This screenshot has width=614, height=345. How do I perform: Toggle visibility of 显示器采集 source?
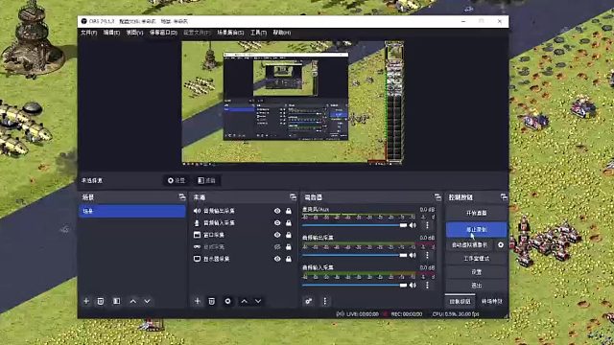pos(277,259)
